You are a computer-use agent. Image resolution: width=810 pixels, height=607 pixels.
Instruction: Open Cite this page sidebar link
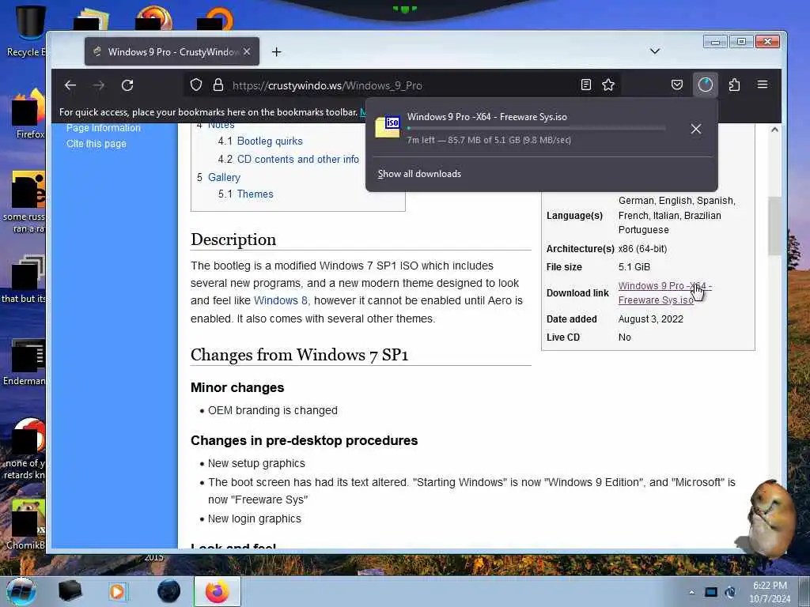[x=96, y=144]
